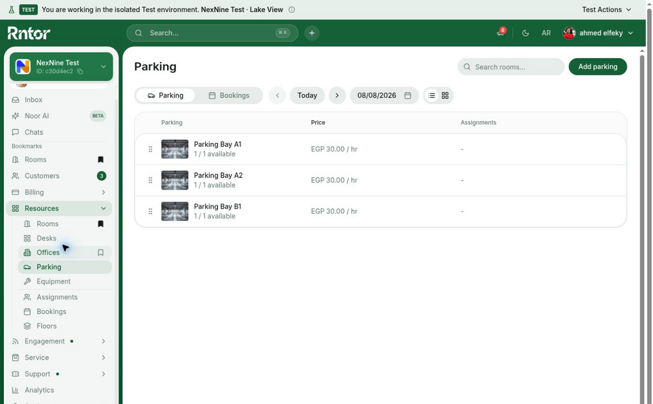Click drag handle of Parking Bay B1
653x404 pixels.
tap(150, 211)
